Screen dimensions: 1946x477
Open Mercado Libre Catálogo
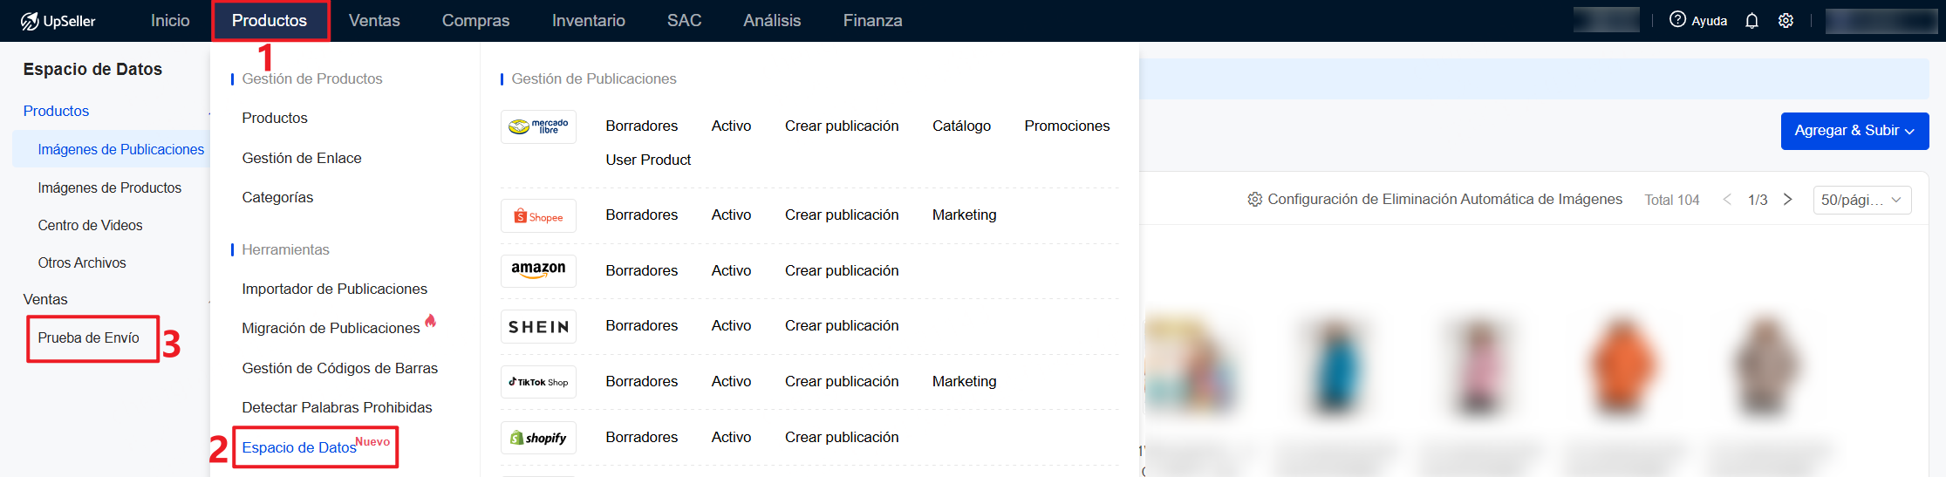pyautogui.click(x=961, y=126)
